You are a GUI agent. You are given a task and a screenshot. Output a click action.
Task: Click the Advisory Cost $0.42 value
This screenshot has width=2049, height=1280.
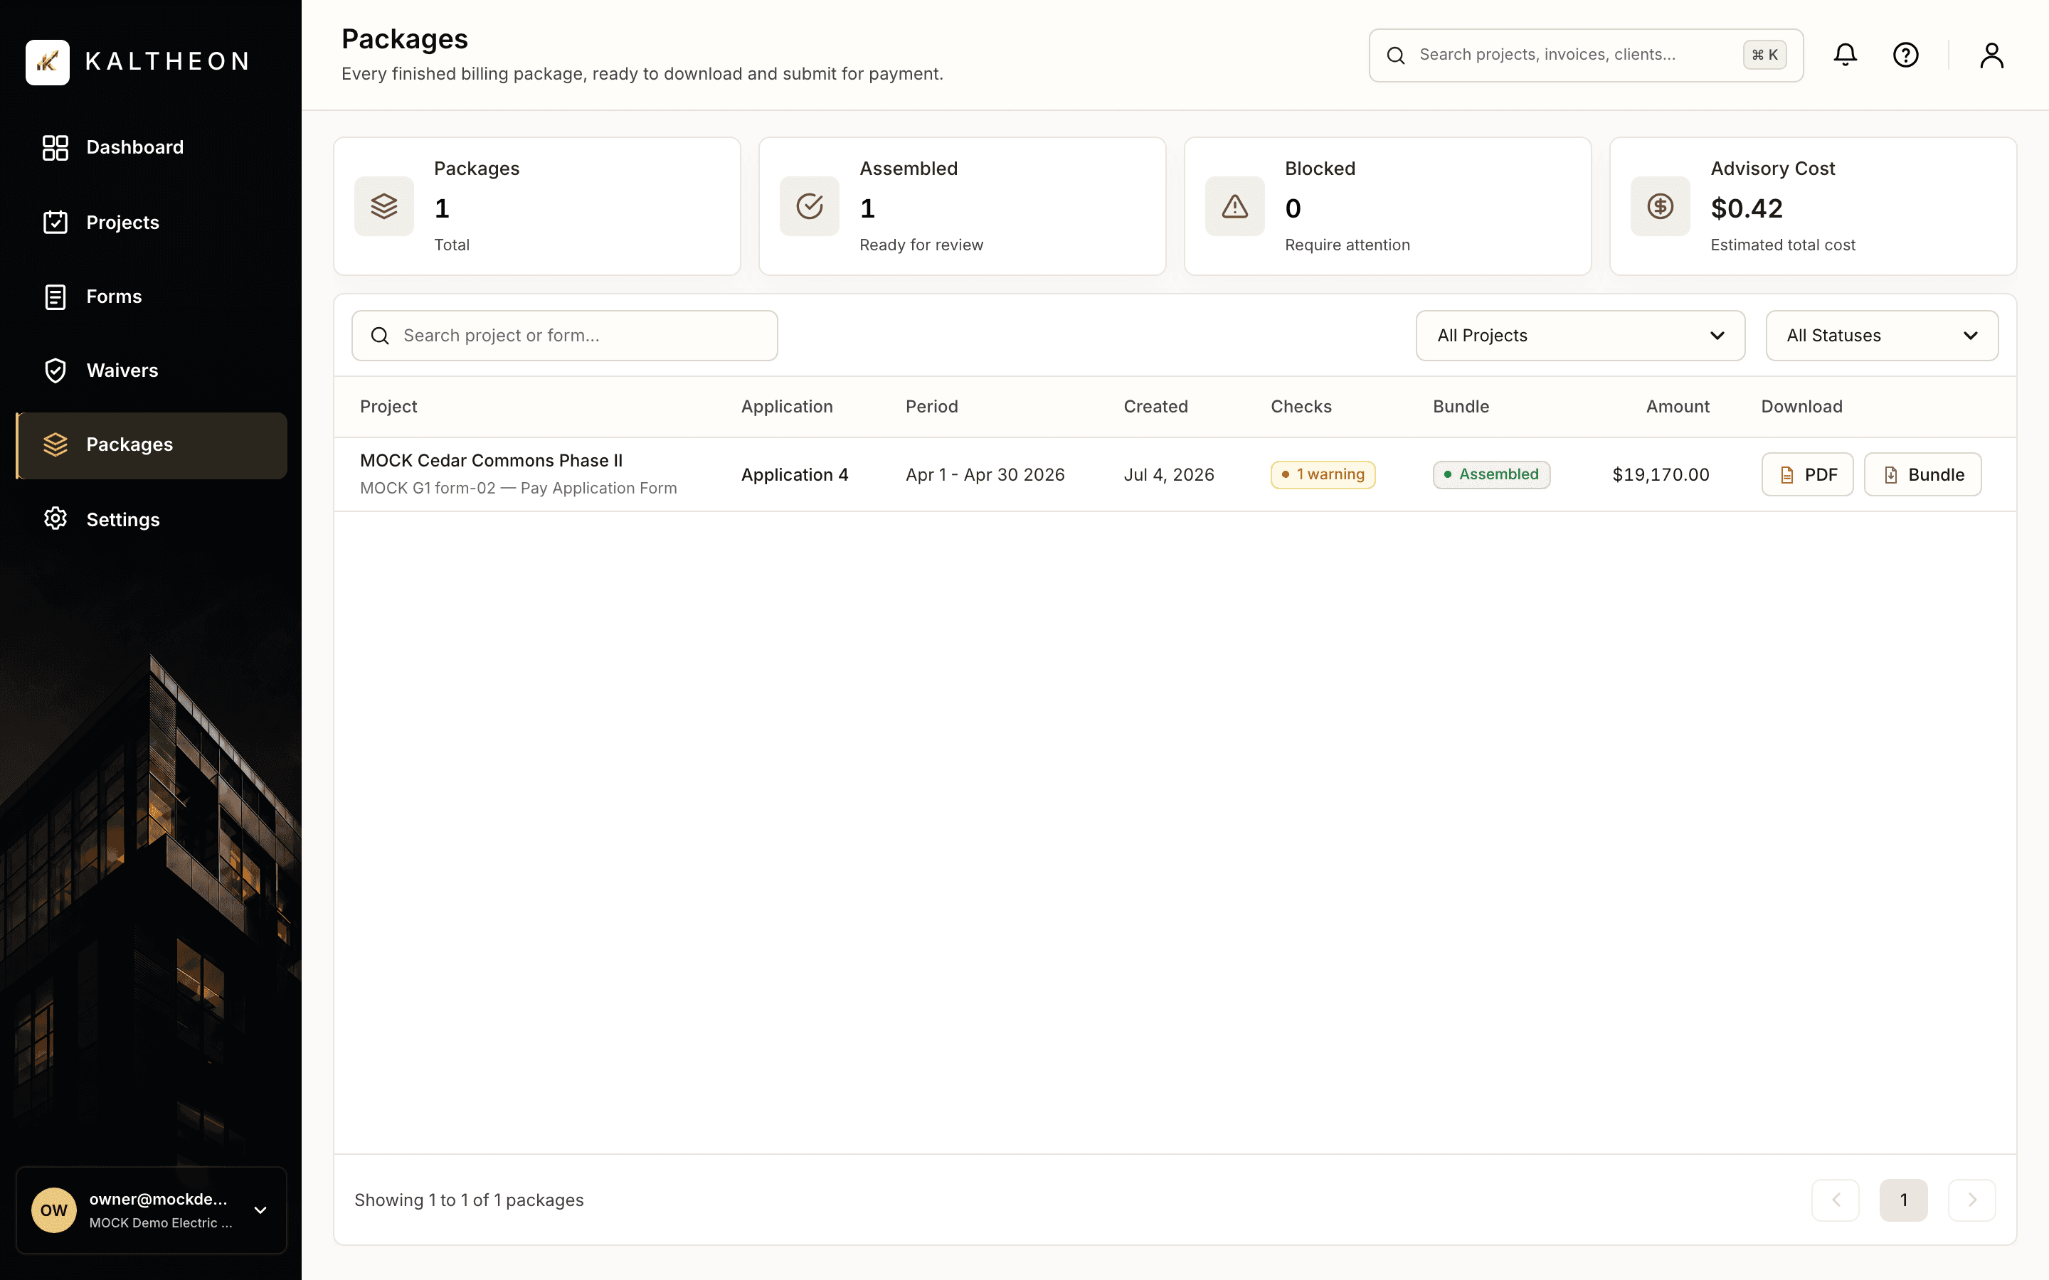[x=1746, y=208]
